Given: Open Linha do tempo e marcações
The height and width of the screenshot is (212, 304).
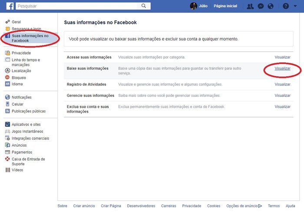Looking at the screenshot, I should [x=26, y=62].
